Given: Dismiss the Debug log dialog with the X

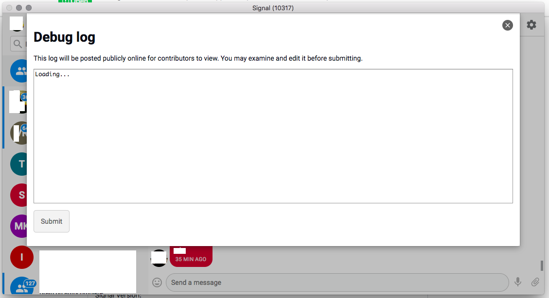Looking at the screenshot, I should [507, 25].
